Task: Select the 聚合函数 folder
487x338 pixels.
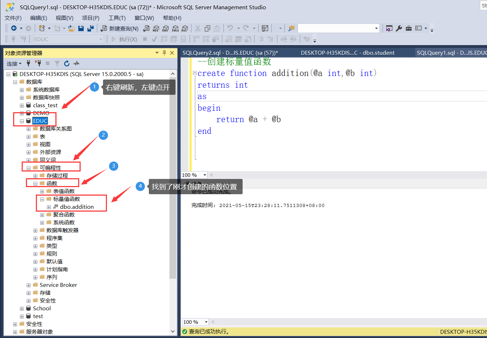Action: [64, 214]
